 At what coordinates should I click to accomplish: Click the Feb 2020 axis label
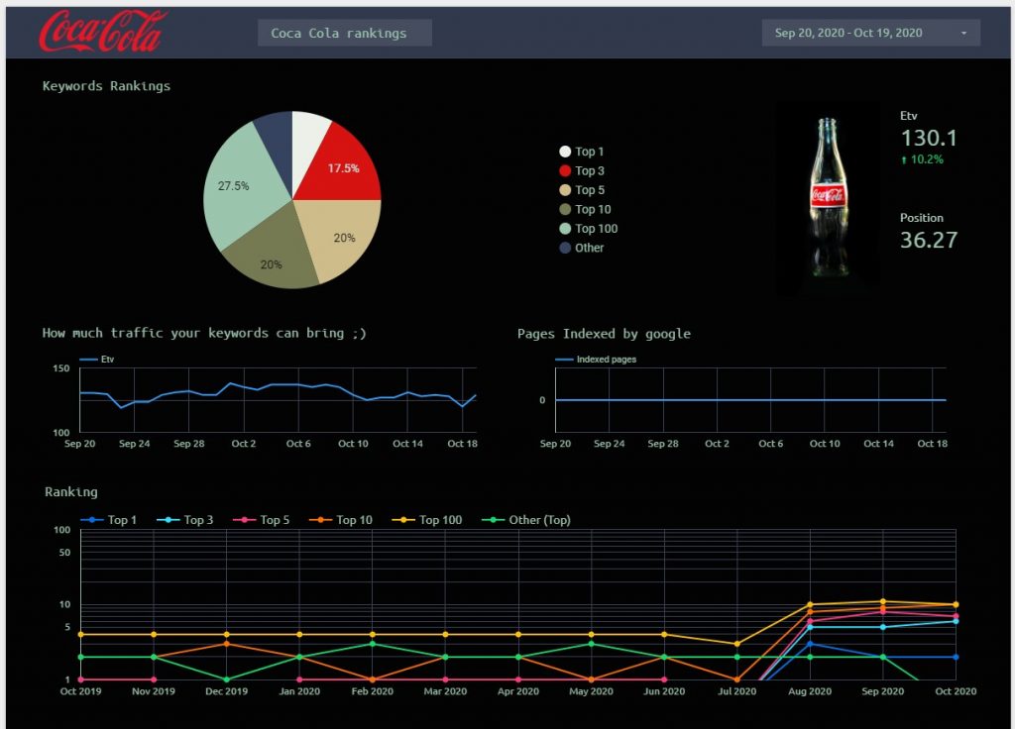(x=373, y=691)
